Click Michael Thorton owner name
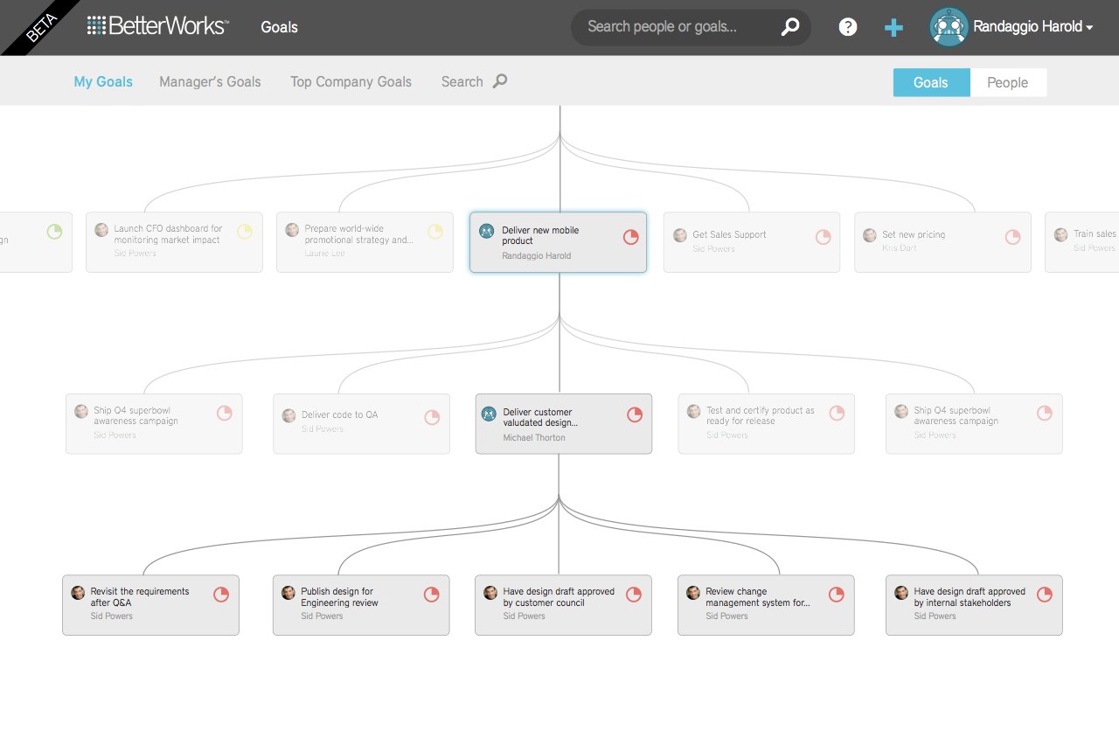Image resolution: width=1119 pixels, height=731 pixels. [x=534, y=437]
